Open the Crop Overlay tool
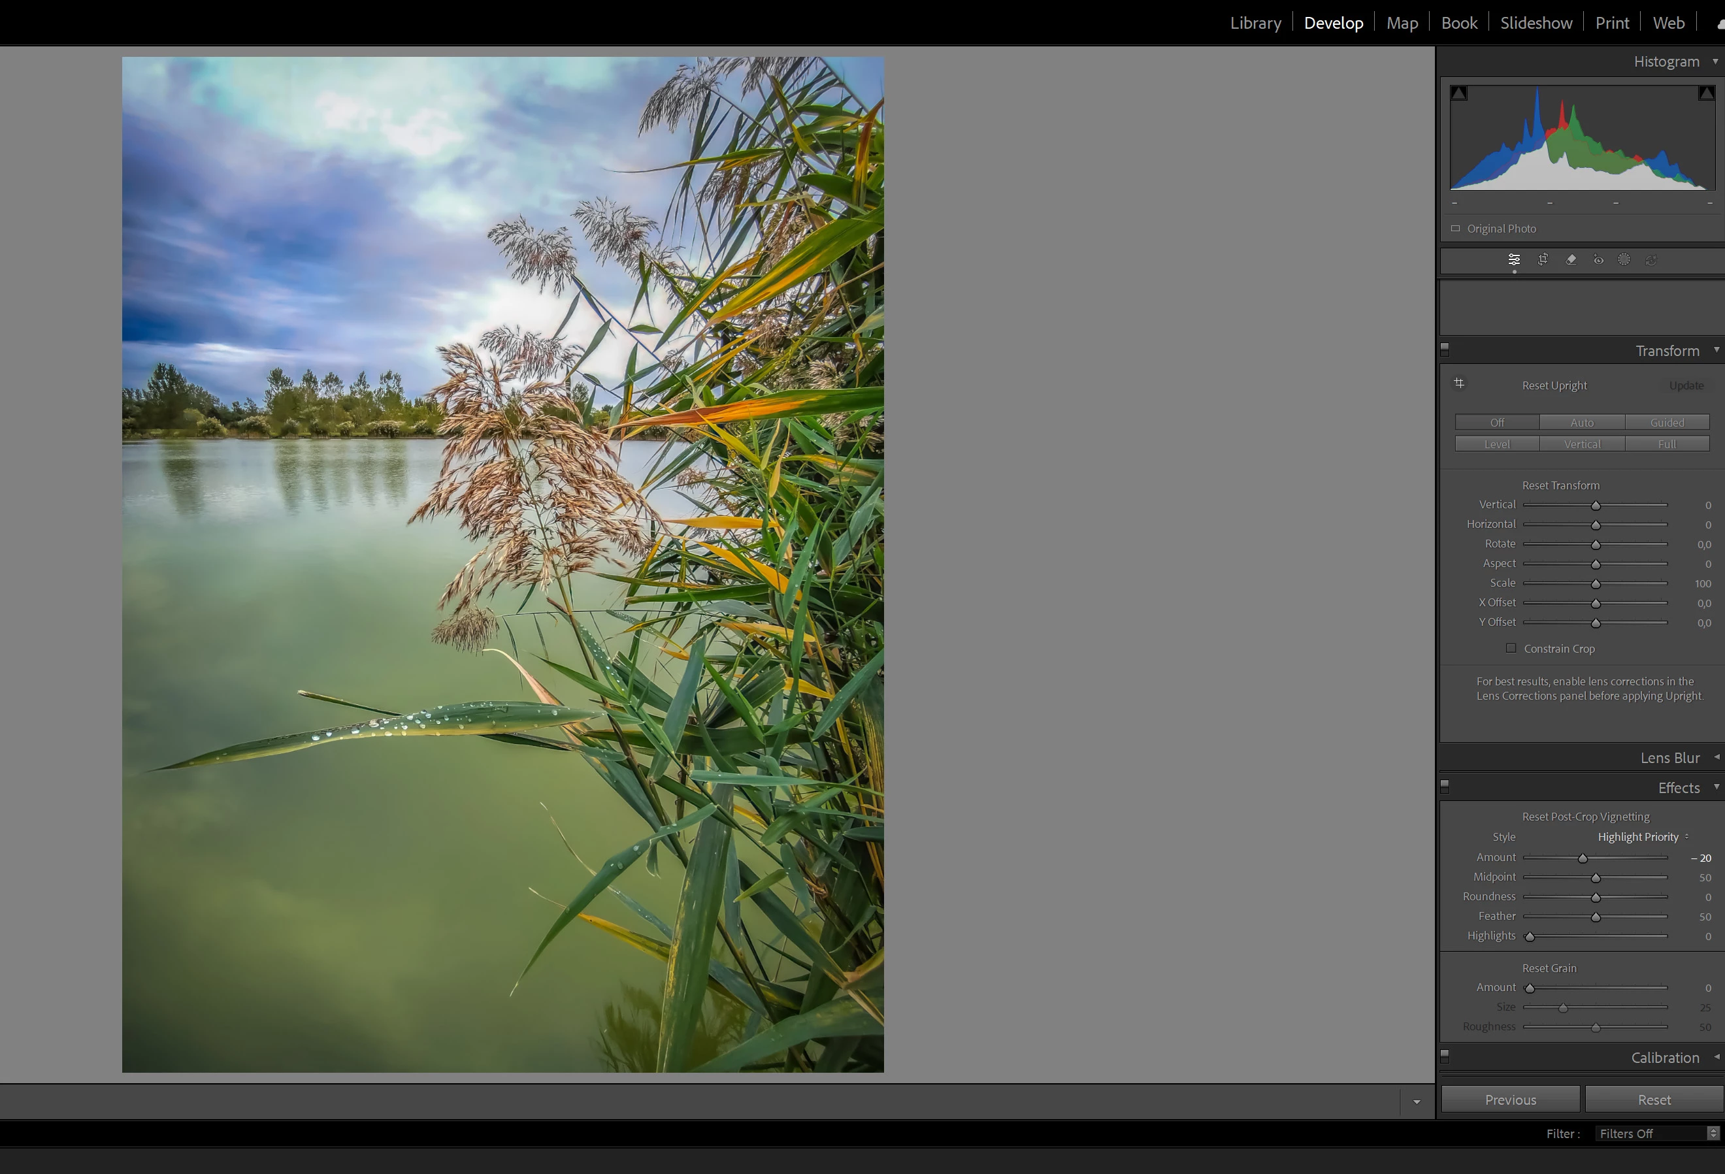 [1543, 260]
